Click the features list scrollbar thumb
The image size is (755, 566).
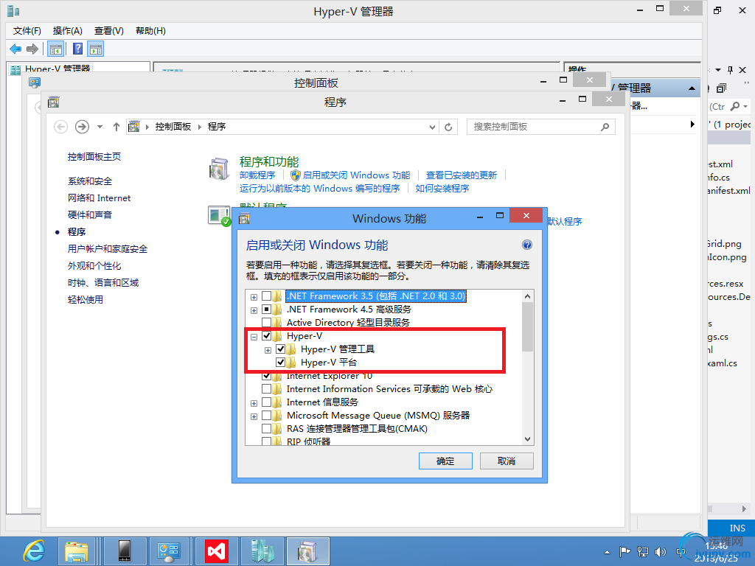point(528,327)
